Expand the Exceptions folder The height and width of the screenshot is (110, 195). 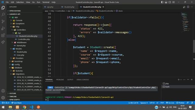24,24
